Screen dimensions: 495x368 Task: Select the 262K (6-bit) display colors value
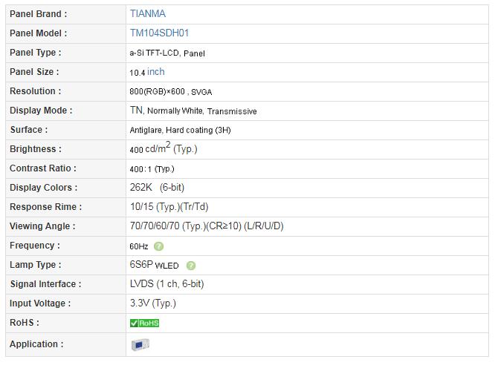(157, 188)
